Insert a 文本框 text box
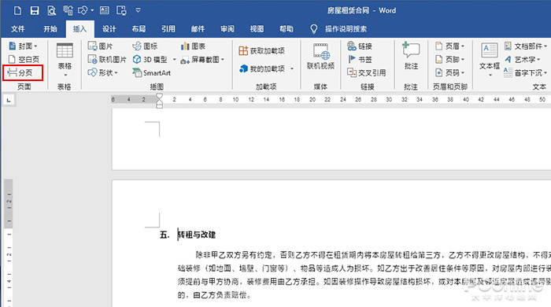Image resolution: width=551 pixels, height=307 pixels. tap(490, 60)
